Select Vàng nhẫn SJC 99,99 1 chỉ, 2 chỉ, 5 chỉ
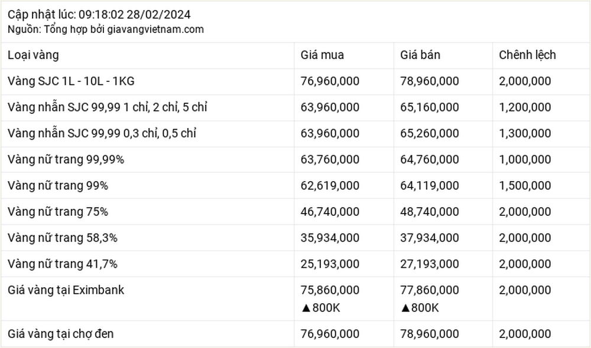The width and height of the screenshot is (591, 348). pyautogui.click(x=108, y=107)
